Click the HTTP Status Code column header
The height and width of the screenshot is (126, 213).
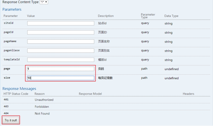(x=16, y=94)
